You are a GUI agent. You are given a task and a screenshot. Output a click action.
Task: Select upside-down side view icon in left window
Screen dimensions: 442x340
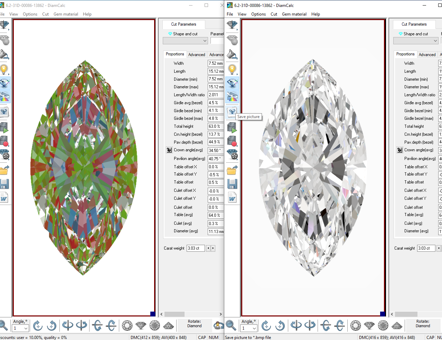(169, 325)
